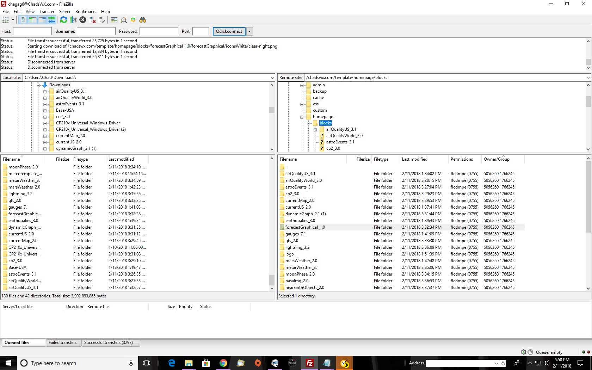Open the Site Manager dropdown arrow
Image resolution: width=592 pixels, height=370 pixels.
(x=13, y=20)
